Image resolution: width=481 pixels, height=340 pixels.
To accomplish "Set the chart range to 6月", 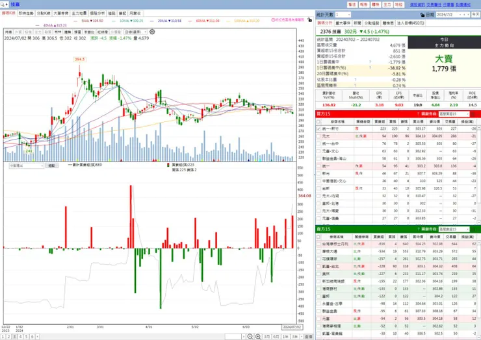I will [276, 337].
